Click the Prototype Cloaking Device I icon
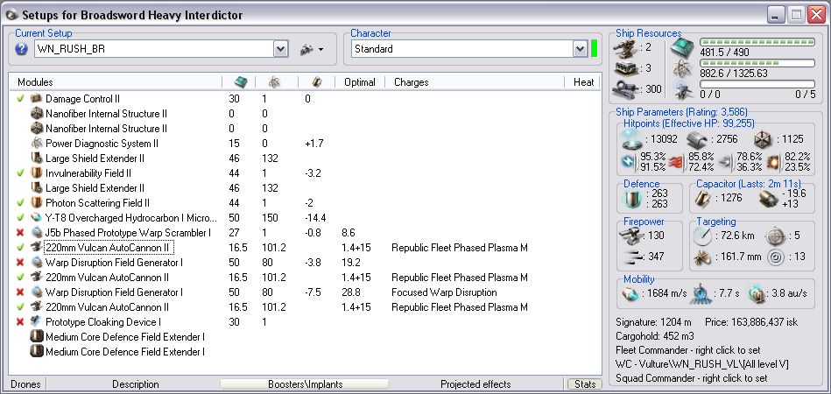The image size is (831, 394). coord(37,321)
